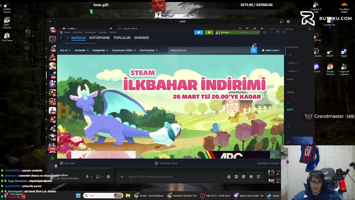Open İstek Listesi wishlist
The width and height of the screenshot is (355, 200).
coord(271,50)
